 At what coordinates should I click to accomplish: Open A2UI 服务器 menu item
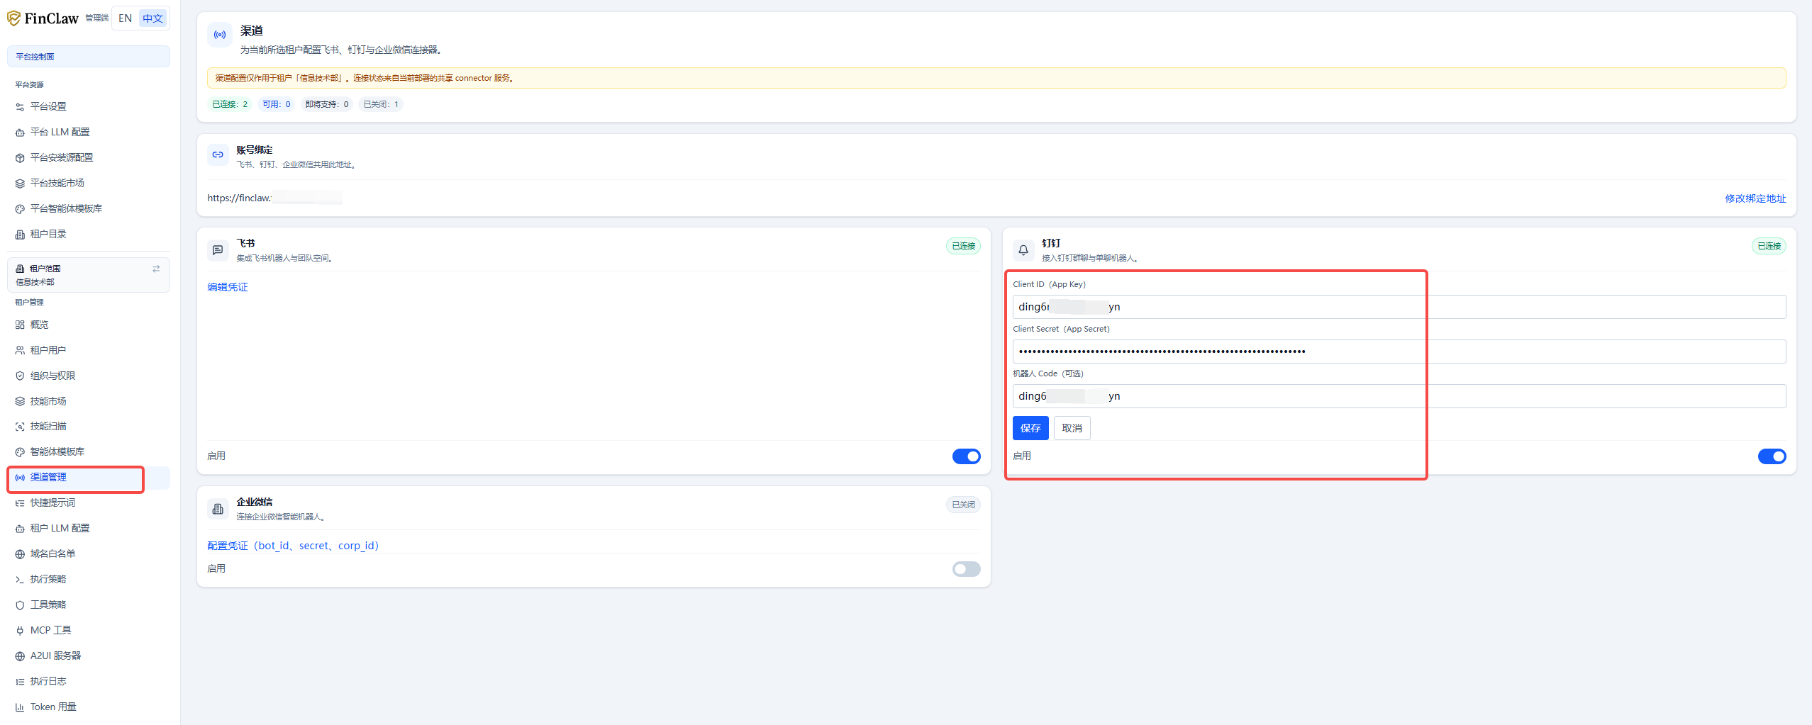tap(89, 656)
